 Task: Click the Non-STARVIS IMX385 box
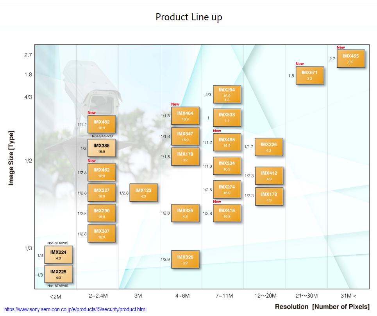[102, 148]
